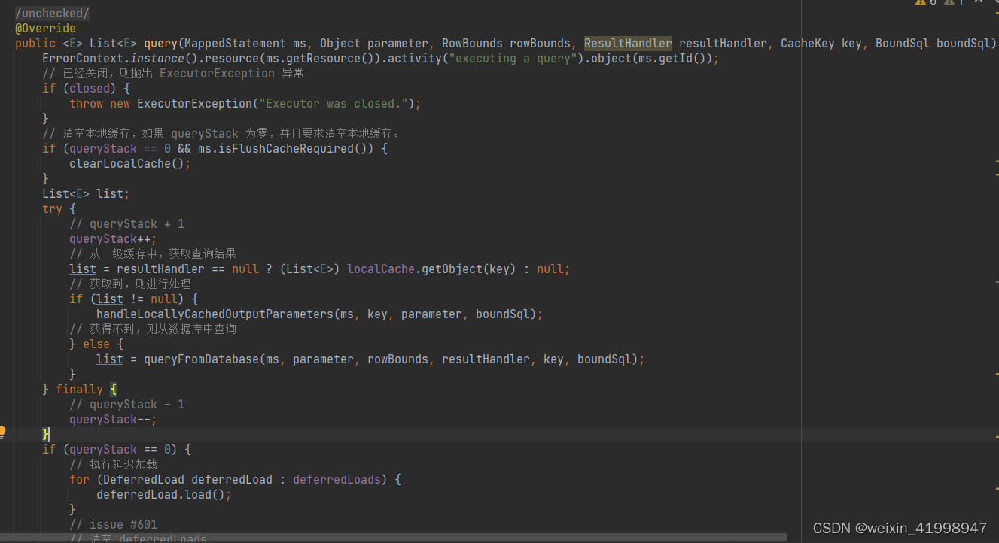Click the deferredLoads collection in the for loop
Viewport: 999px width, 543px height.
pyautogui.click(x=337, y=480)
